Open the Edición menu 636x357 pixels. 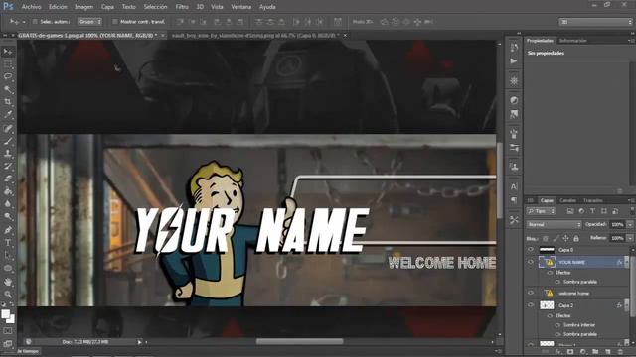click(58, 7)
